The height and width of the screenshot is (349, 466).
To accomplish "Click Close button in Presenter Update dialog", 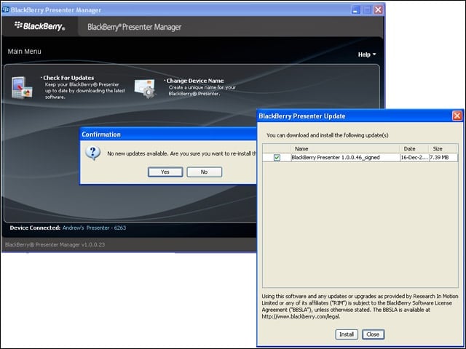I will click(373, 334).
